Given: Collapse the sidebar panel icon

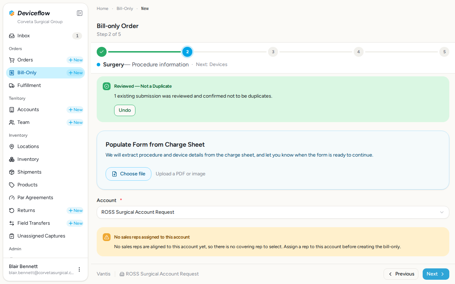Looking at the screenshot, I should click(x=80, y=13).
